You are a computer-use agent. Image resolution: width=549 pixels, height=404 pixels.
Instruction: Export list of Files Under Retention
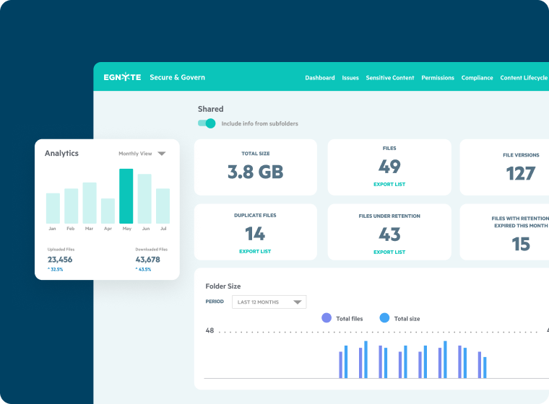[389, 252]
